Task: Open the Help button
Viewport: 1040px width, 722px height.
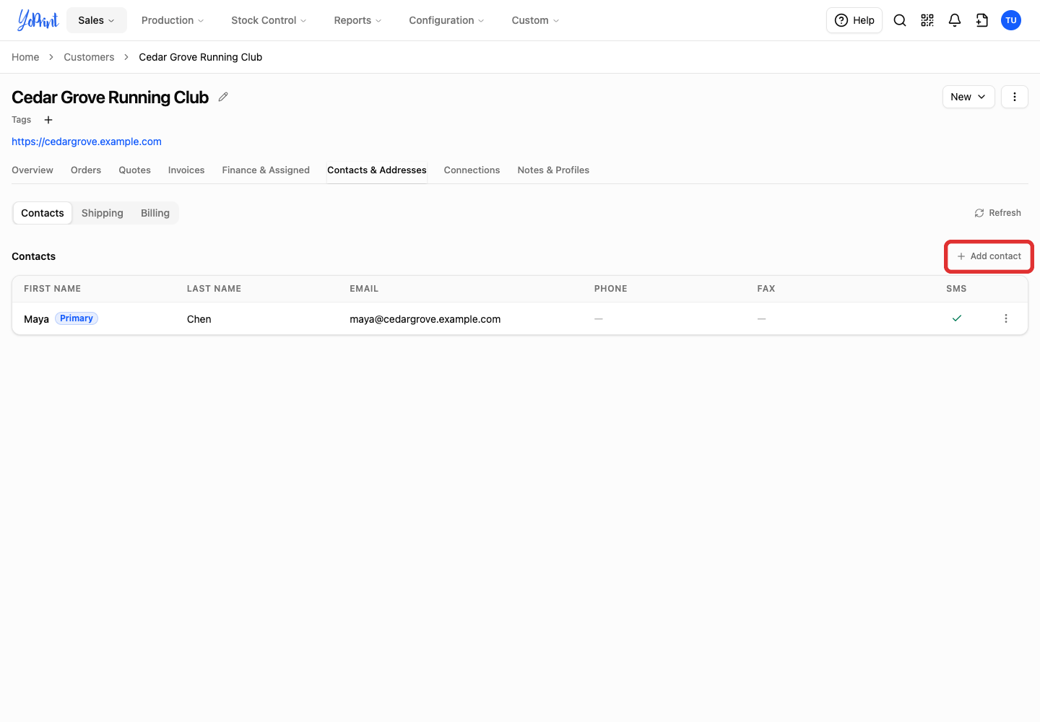Action: (x=854, y=20)
